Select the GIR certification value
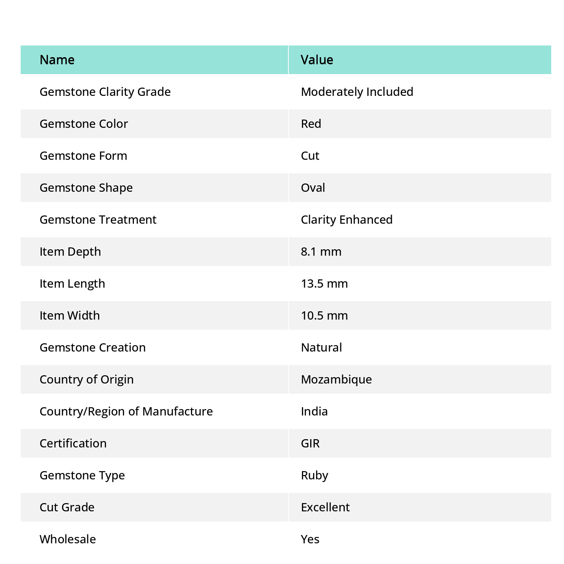The image size is (564, 564). pyautogui.click(x=310, y=443)
